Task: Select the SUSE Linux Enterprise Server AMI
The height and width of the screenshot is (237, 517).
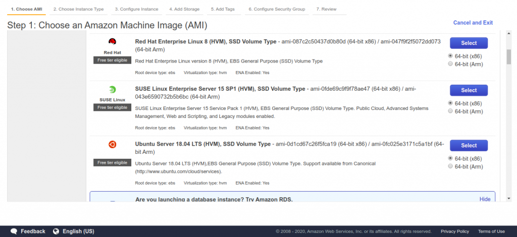Action: tap(469, 90)
